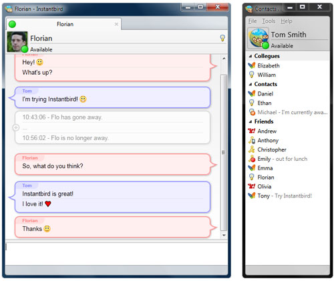Image resolution: width=334 pixels, height=281 pixels.
Task: Click Instantbird icon in chat window title bar
Action: point(9,9)
